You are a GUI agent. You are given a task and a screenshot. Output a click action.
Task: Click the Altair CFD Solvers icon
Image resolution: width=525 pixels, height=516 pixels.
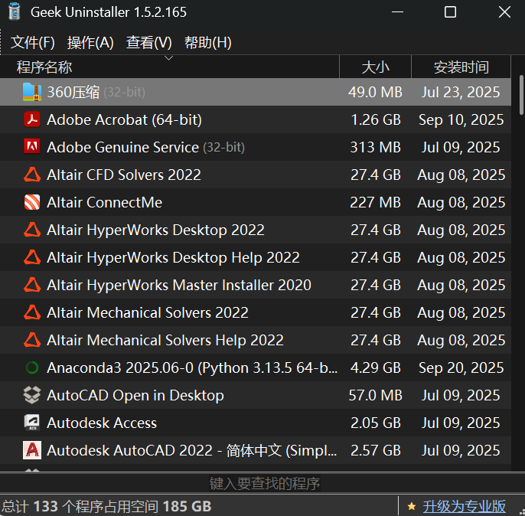coord(31,175)
